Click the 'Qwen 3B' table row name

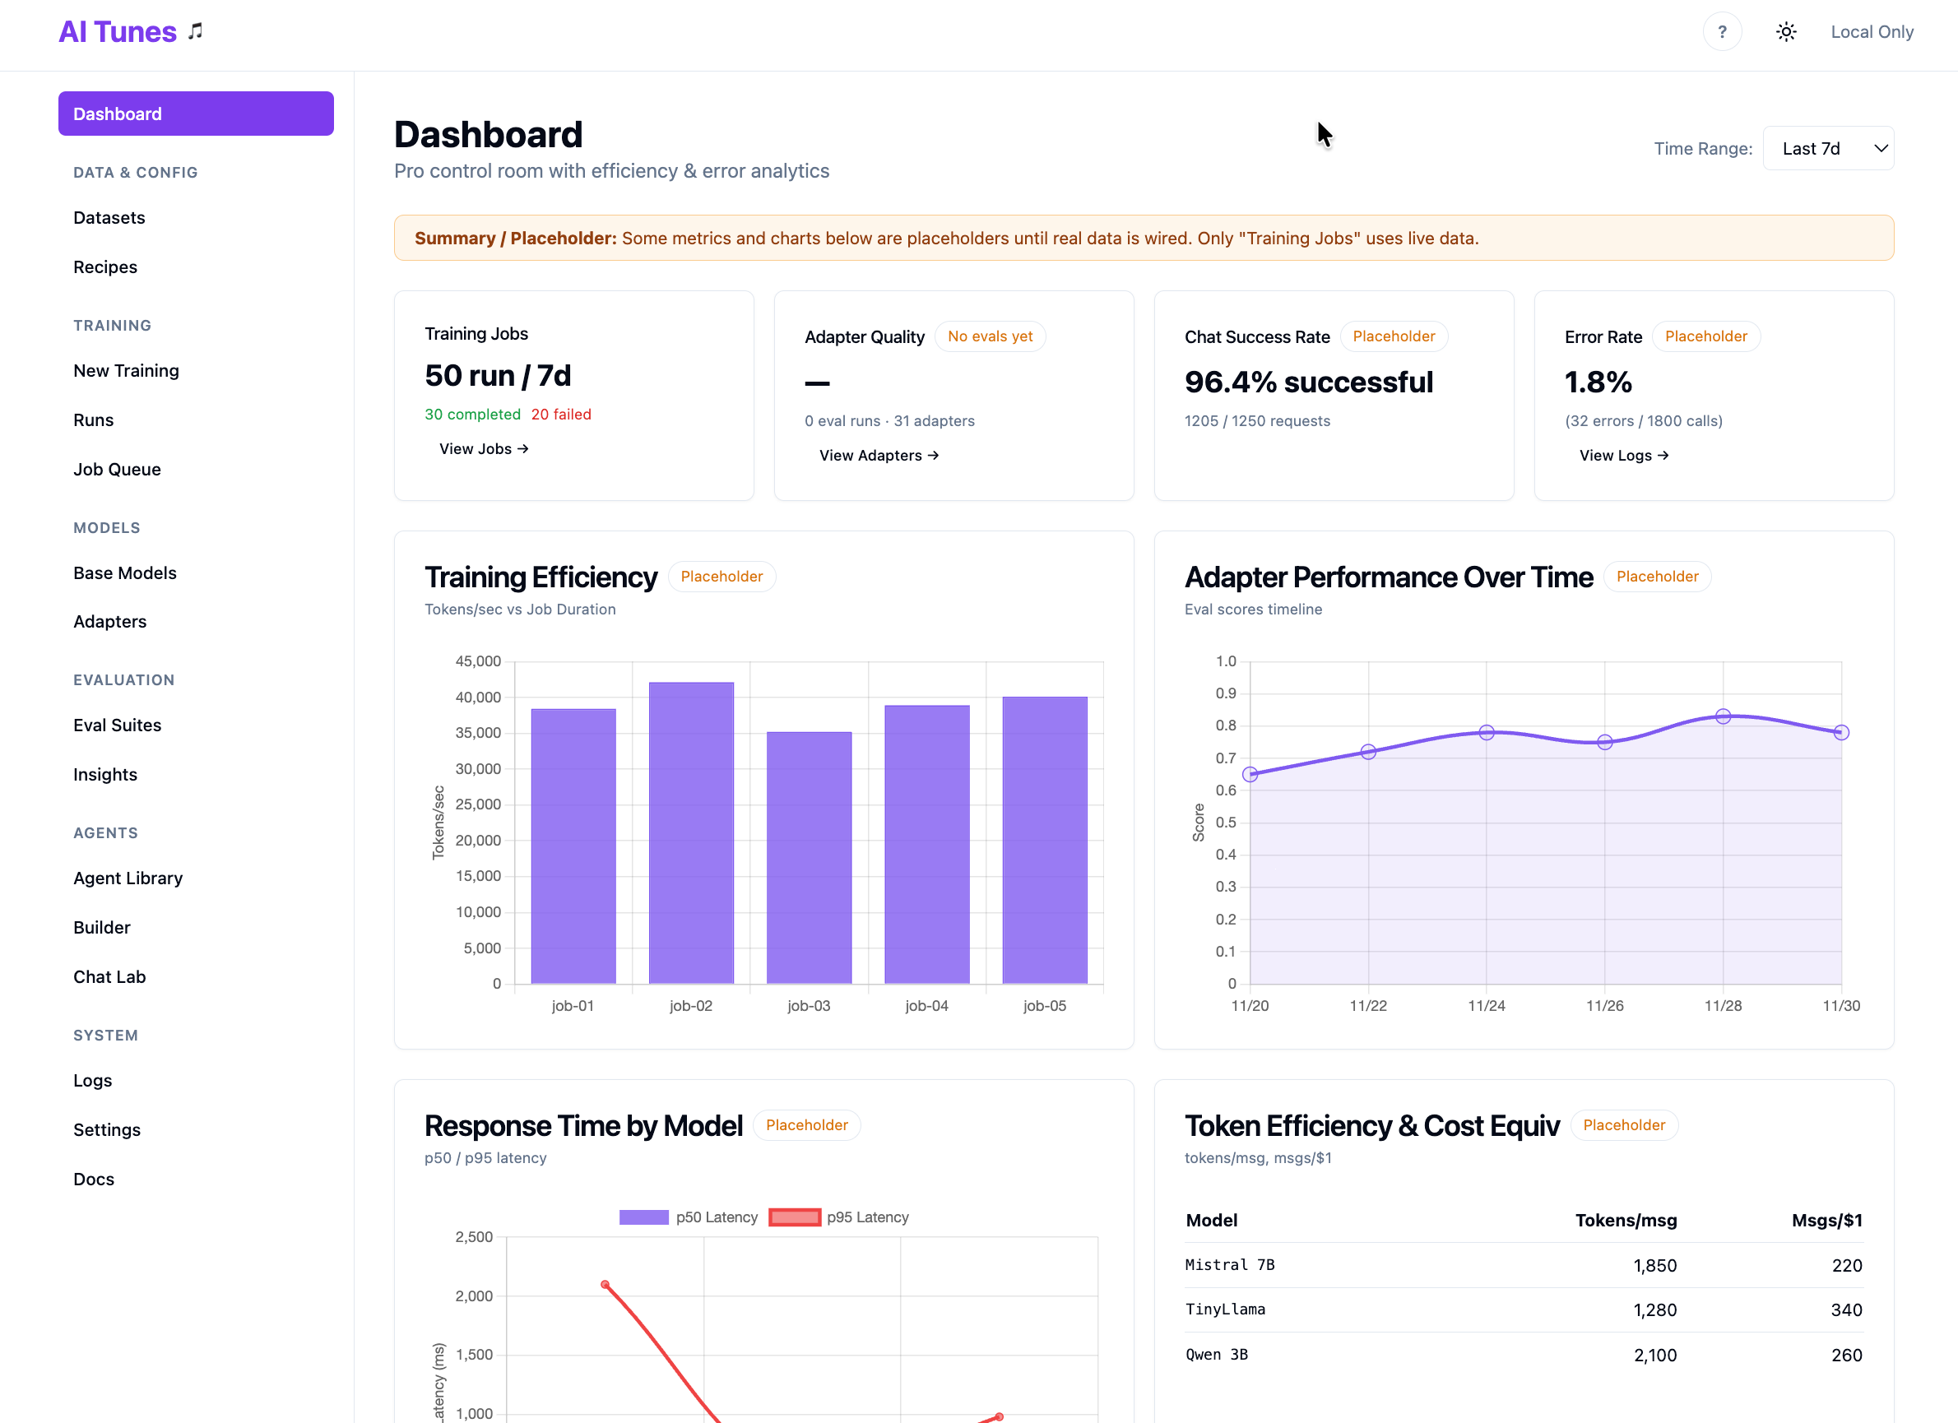pyautogui.click(x=1217, y=1355)
